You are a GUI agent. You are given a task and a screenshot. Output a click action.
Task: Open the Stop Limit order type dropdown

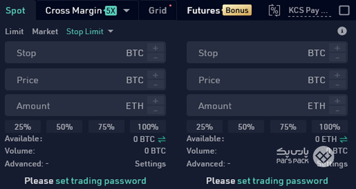tap(110, 31)
